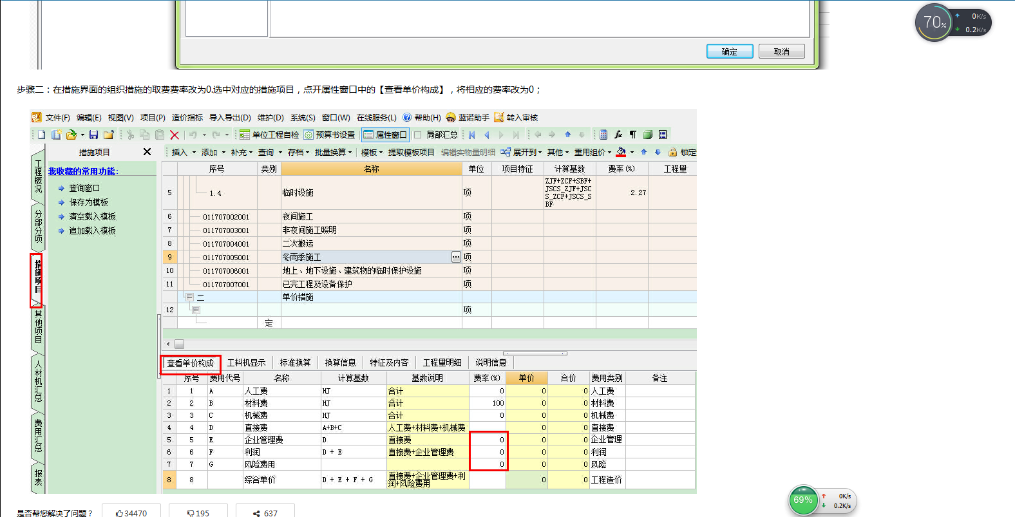Click the first record navigation icon

pos(472,135)
